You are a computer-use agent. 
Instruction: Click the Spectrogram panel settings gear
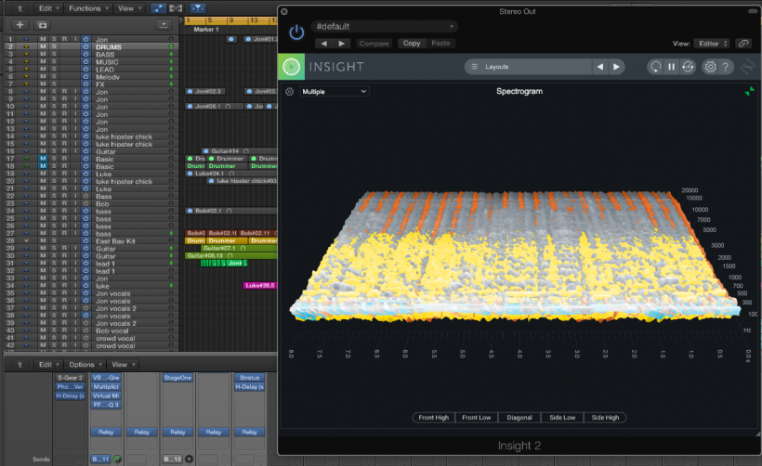pyautogui.click(x=290, y=92)
